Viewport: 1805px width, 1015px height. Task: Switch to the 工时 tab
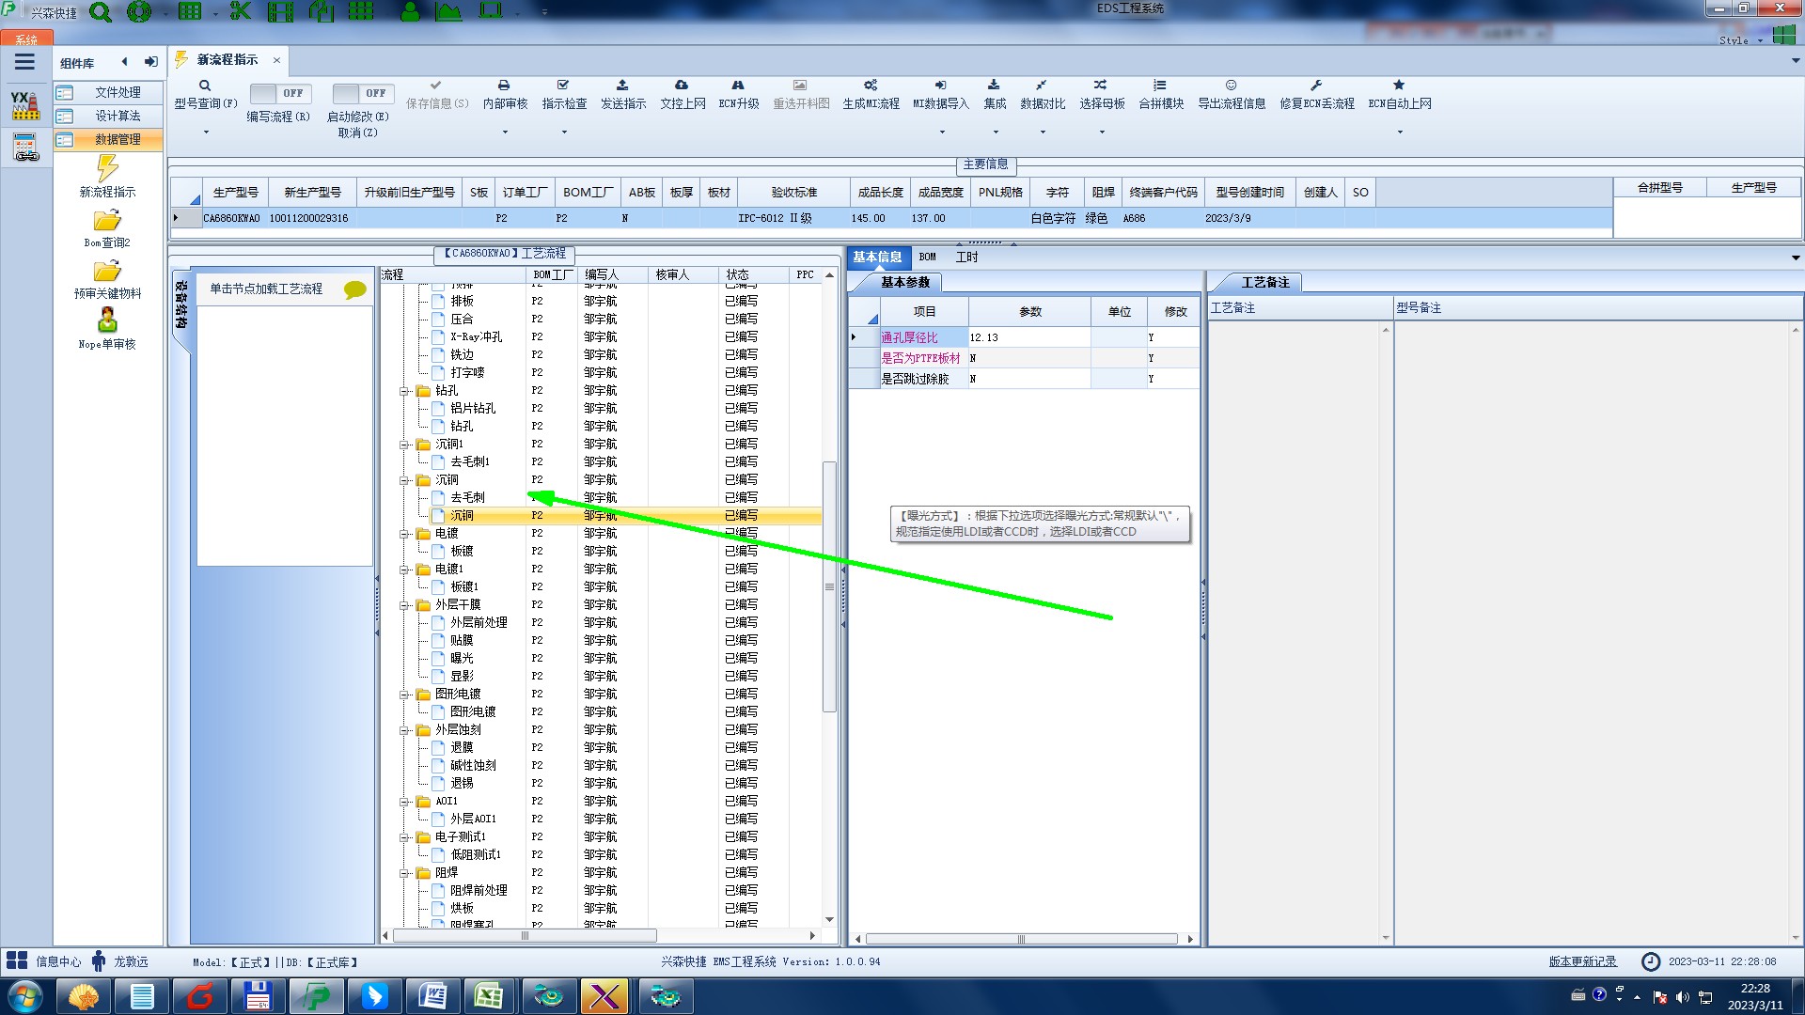[966, 257]
